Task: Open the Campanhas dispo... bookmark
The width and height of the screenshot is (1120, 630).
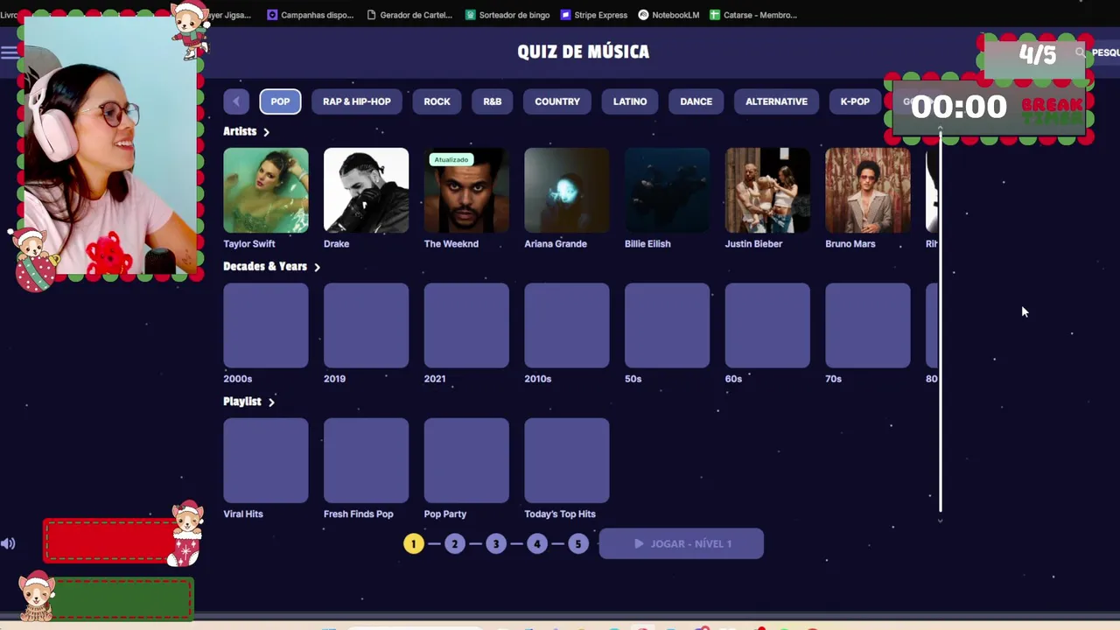Action: pos(310,15)
